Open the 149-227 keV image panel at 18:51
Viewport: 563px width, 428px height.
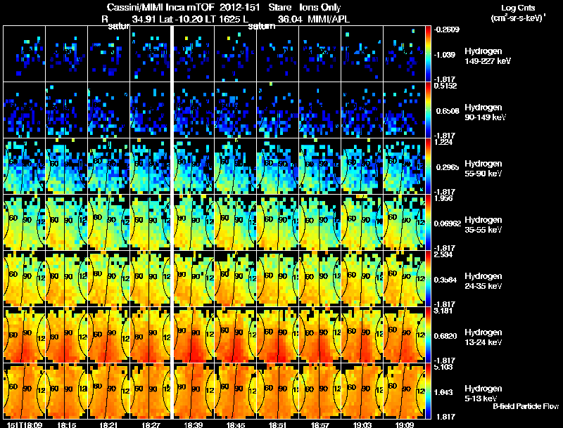pyautogui.click(x=277, y=54)
